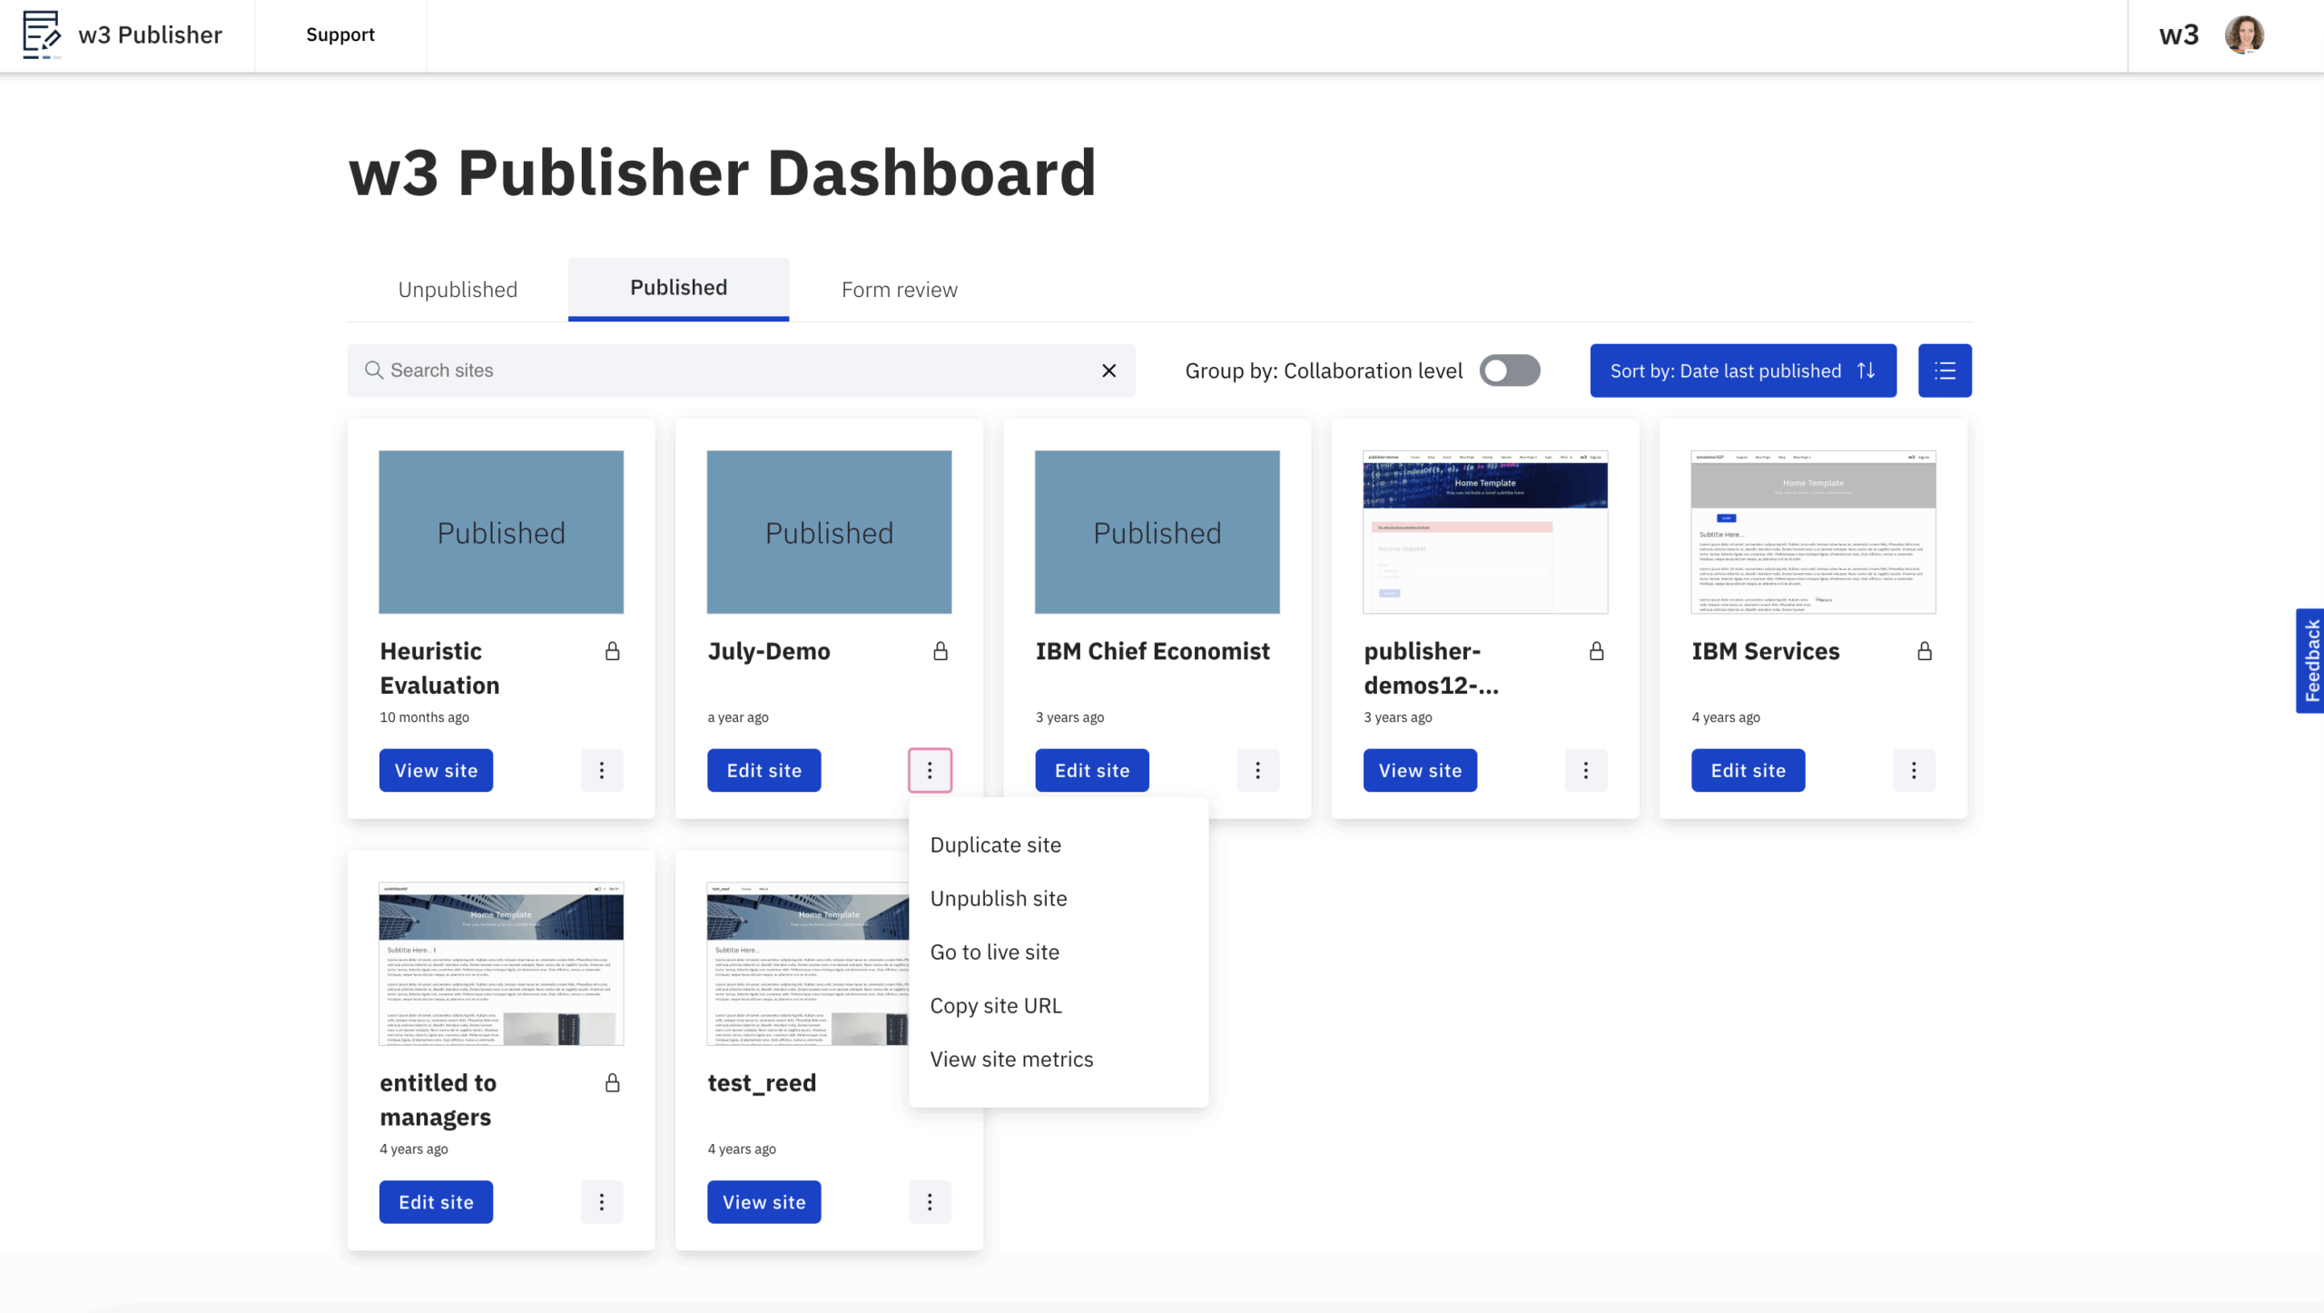Click lock icon on Heuristic Evaluation card

tap(613, 651)
